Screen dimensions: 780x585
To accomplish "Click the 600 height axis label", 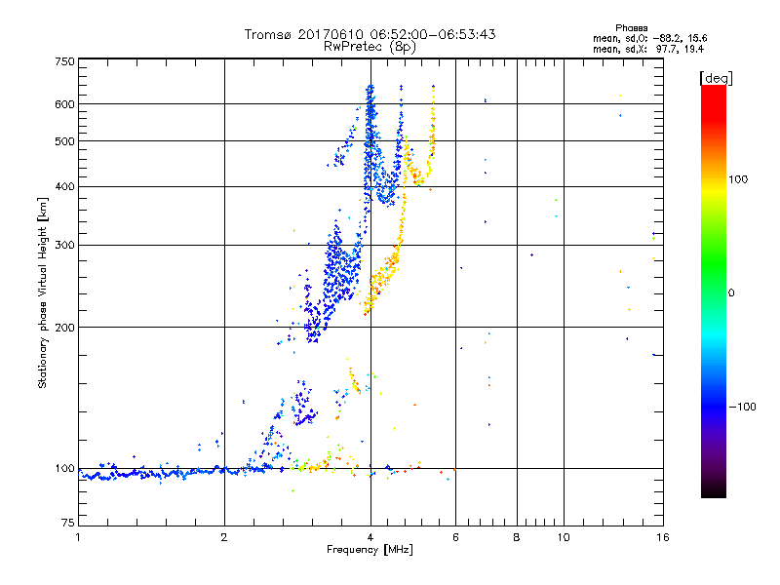I will 64,104.
